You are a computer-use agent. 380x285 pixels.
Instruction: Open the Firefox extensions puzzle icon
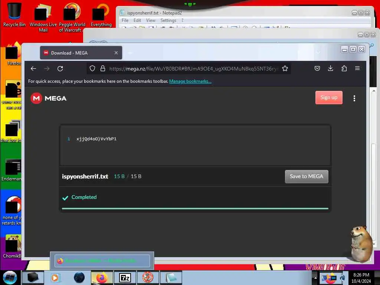[x=344, y=68]
